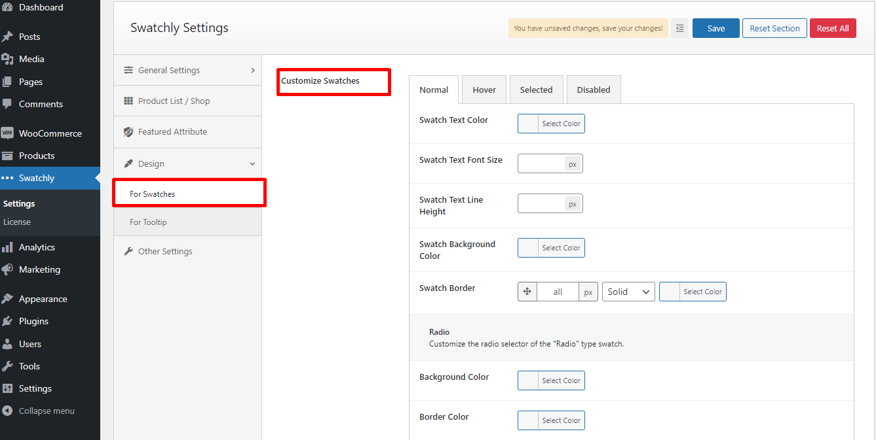Screen dimensions: 876x440
Task: Collapse the Design section
Action: 187,163
